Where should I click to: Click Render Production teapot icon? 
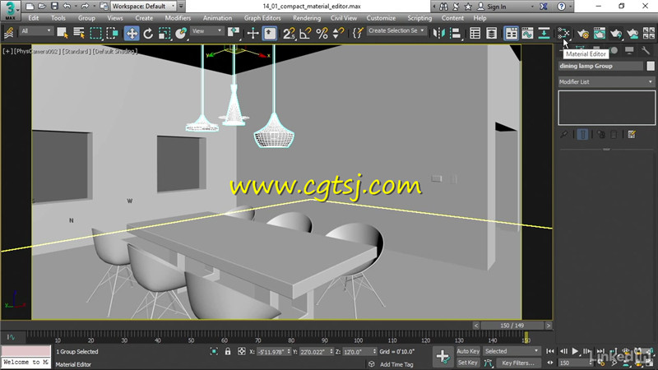(x=615, y=33)
